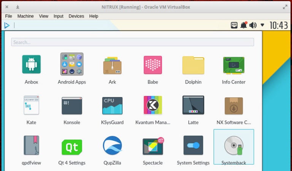Launch qpdfview PDF viewer

tap(31, 145)
